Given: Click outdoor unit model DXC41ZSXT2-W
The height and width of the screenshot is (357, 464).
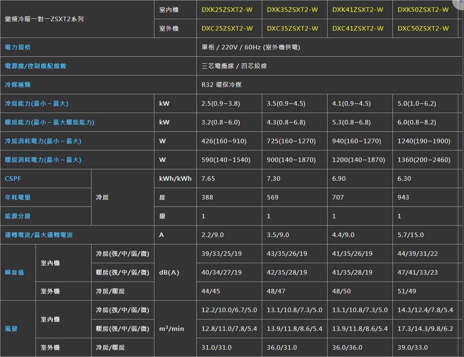Looking at the screenshot, I should [x=358, y=29].
